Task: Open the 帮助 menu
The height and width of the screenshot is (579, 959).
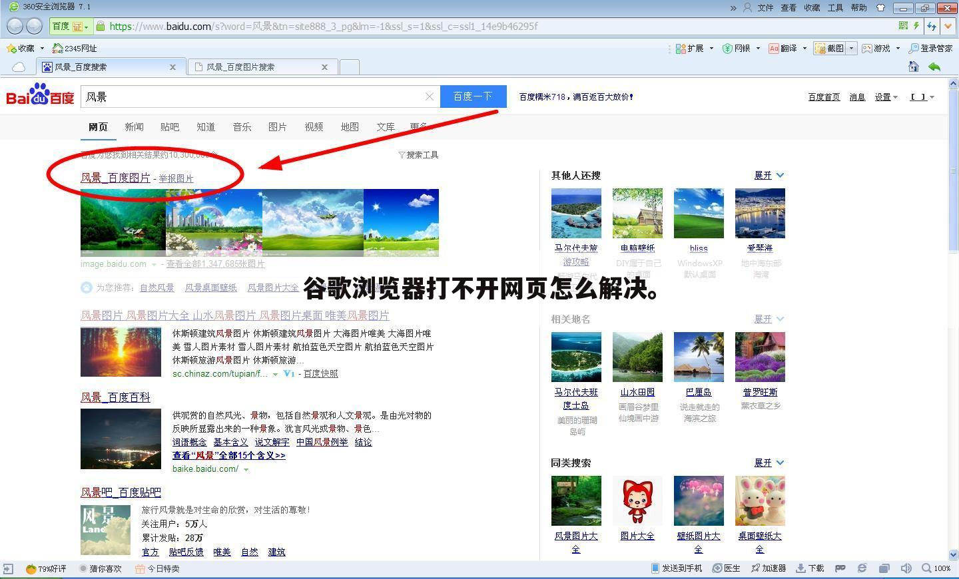Action: click(858, 8)
